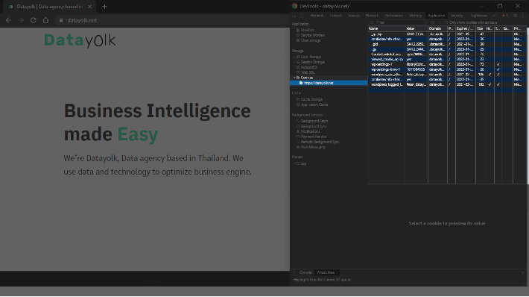This screenshot has height=297, width=529.
Task: Click the Datayolk logo
Action: point(80,40)
